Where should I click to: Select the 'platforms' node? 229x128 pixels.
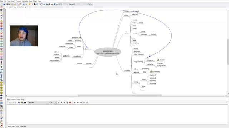tap(66, 56)
